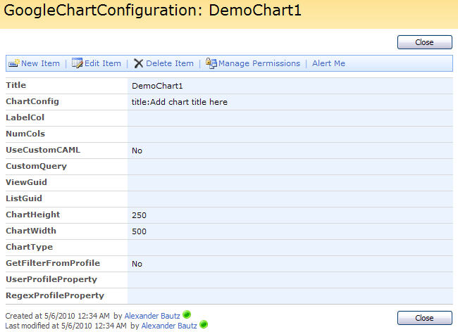Select the Edit Item text link
Viewport: 458px width, 332px height.
(103, 63)
